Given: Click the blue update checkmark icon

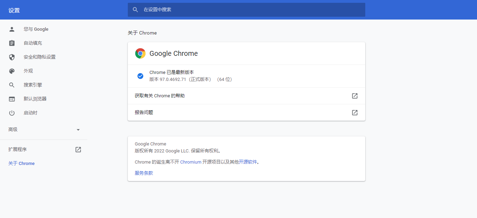Looking at the screenshot, I should pos(140,76).
